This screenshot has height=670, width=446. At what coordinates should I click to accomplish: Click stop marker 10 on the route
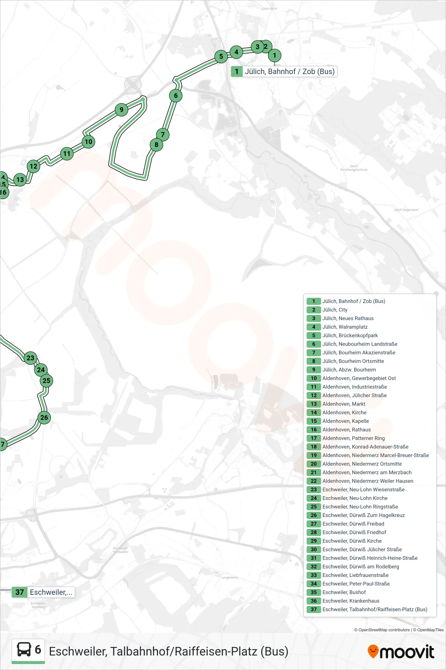(88, 142)
